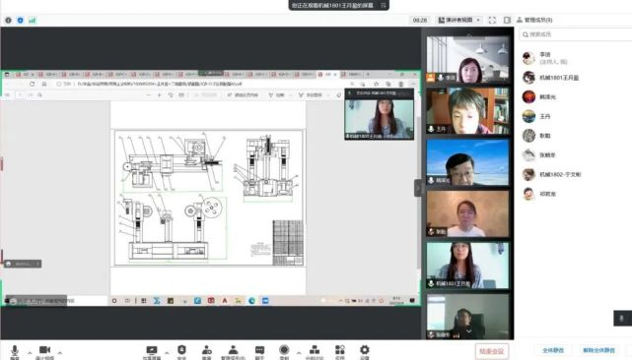The image size is (632, 360).
Task: Toggle the meeting recording button
Action: [x=284, y=351]
